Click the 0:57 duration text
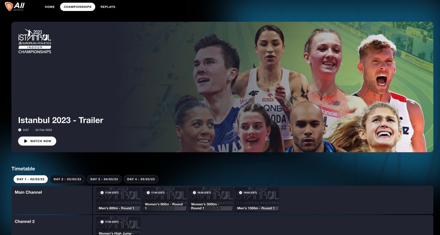 (x=26, y=130)
